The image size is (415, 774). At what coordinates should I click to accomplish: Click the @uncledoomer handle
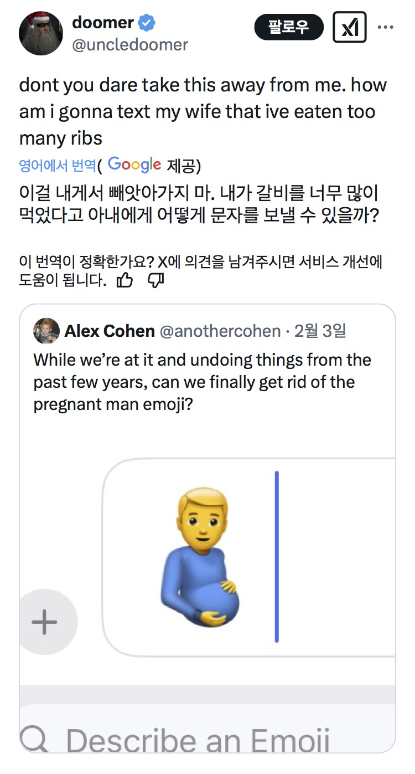click(130, 45)
